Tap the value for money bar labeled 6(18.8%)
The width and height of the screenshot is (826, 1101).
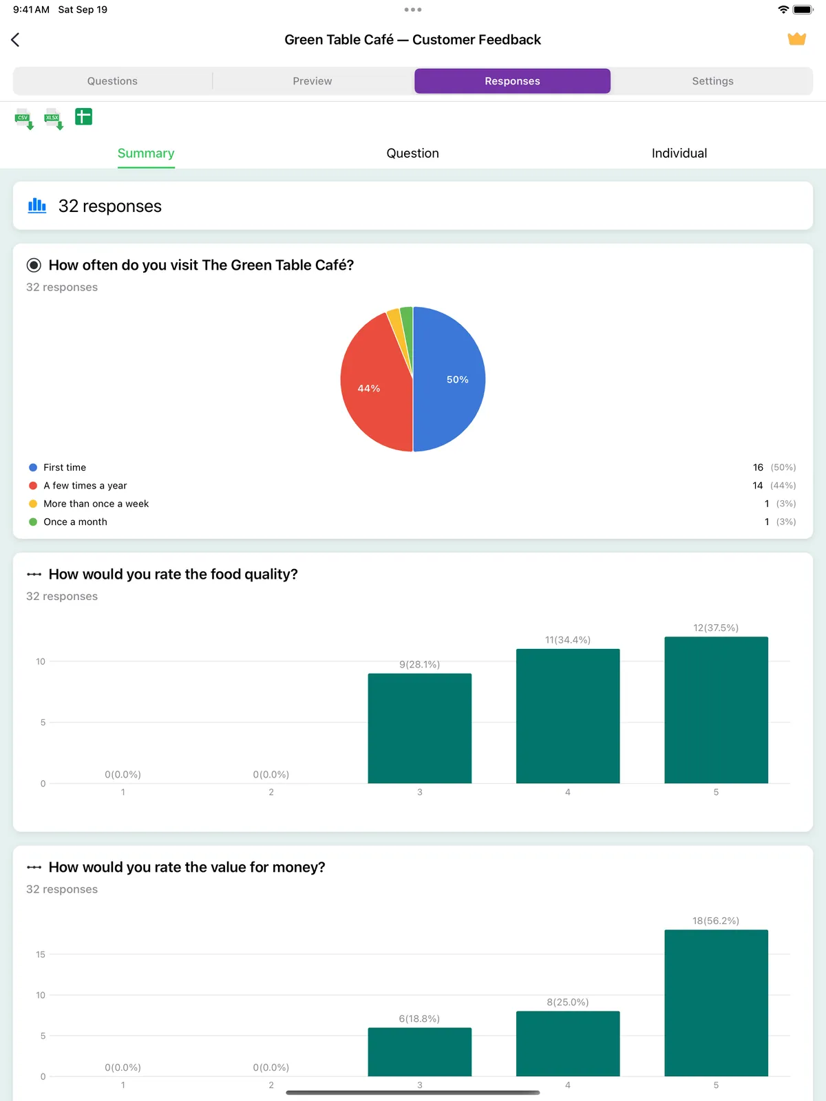[x=420, y=1052]
